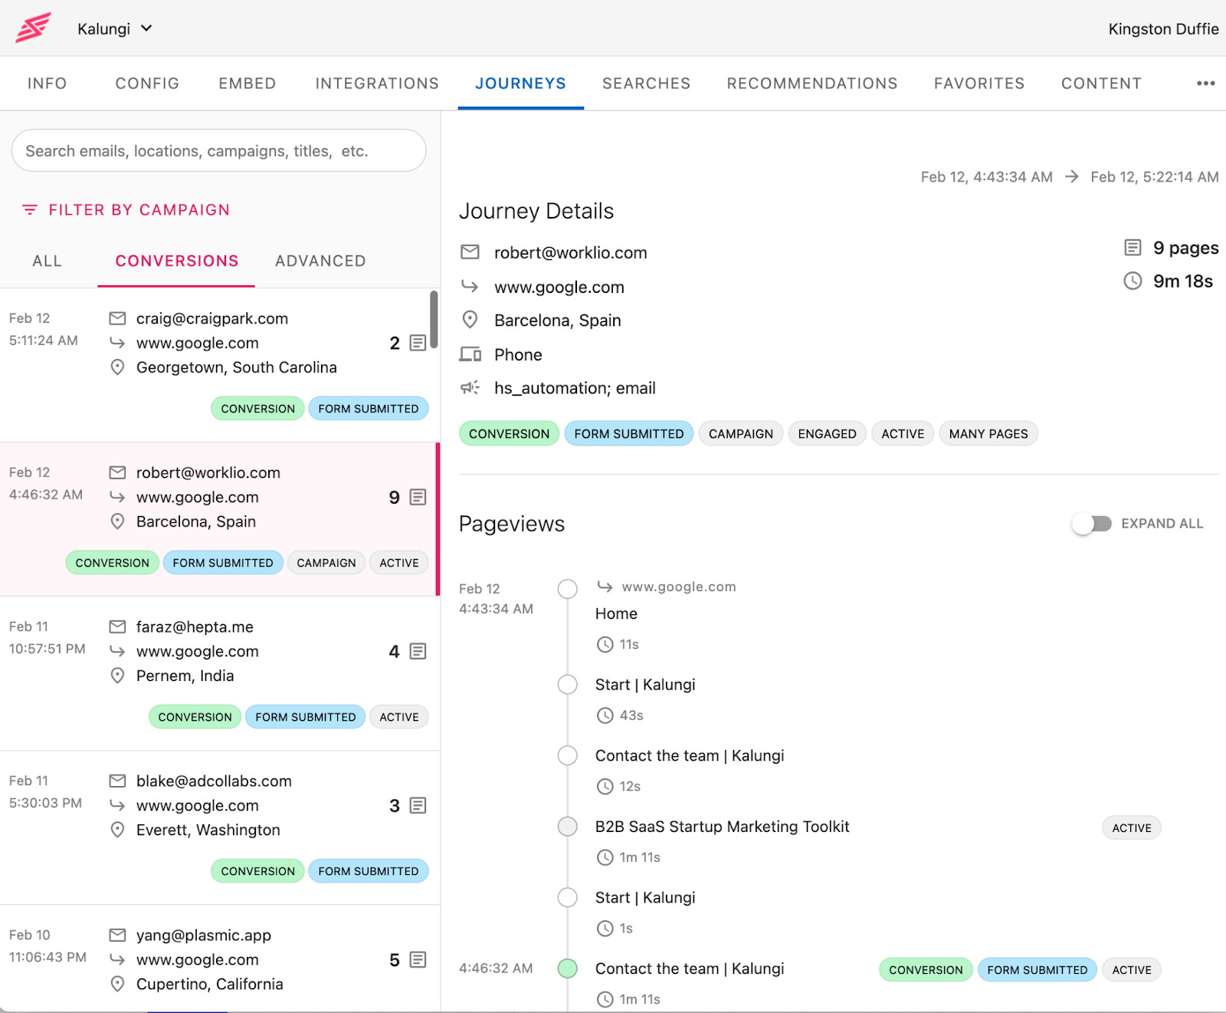The width and height of the screenshot is (1226, 1013).
Task: Click pages icon on craig@craigpark.com journey
Action: [418, 343]
